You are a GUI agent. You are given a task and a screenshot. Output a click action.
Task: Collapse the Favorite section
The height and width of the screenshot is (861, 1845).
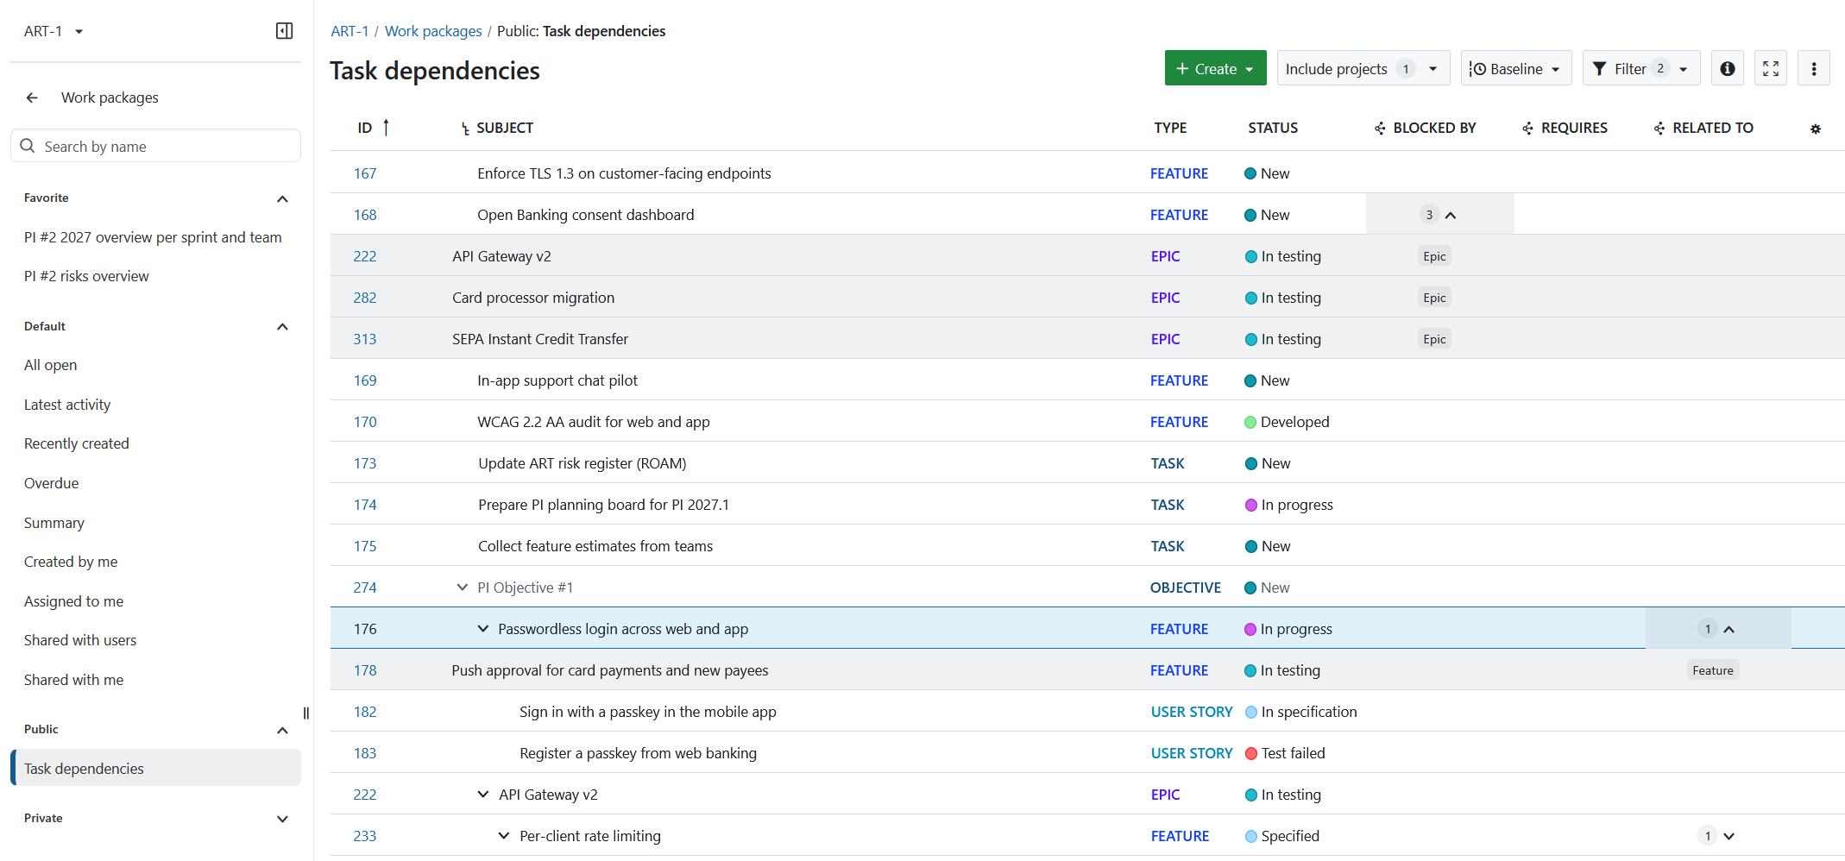click(282, 198)
